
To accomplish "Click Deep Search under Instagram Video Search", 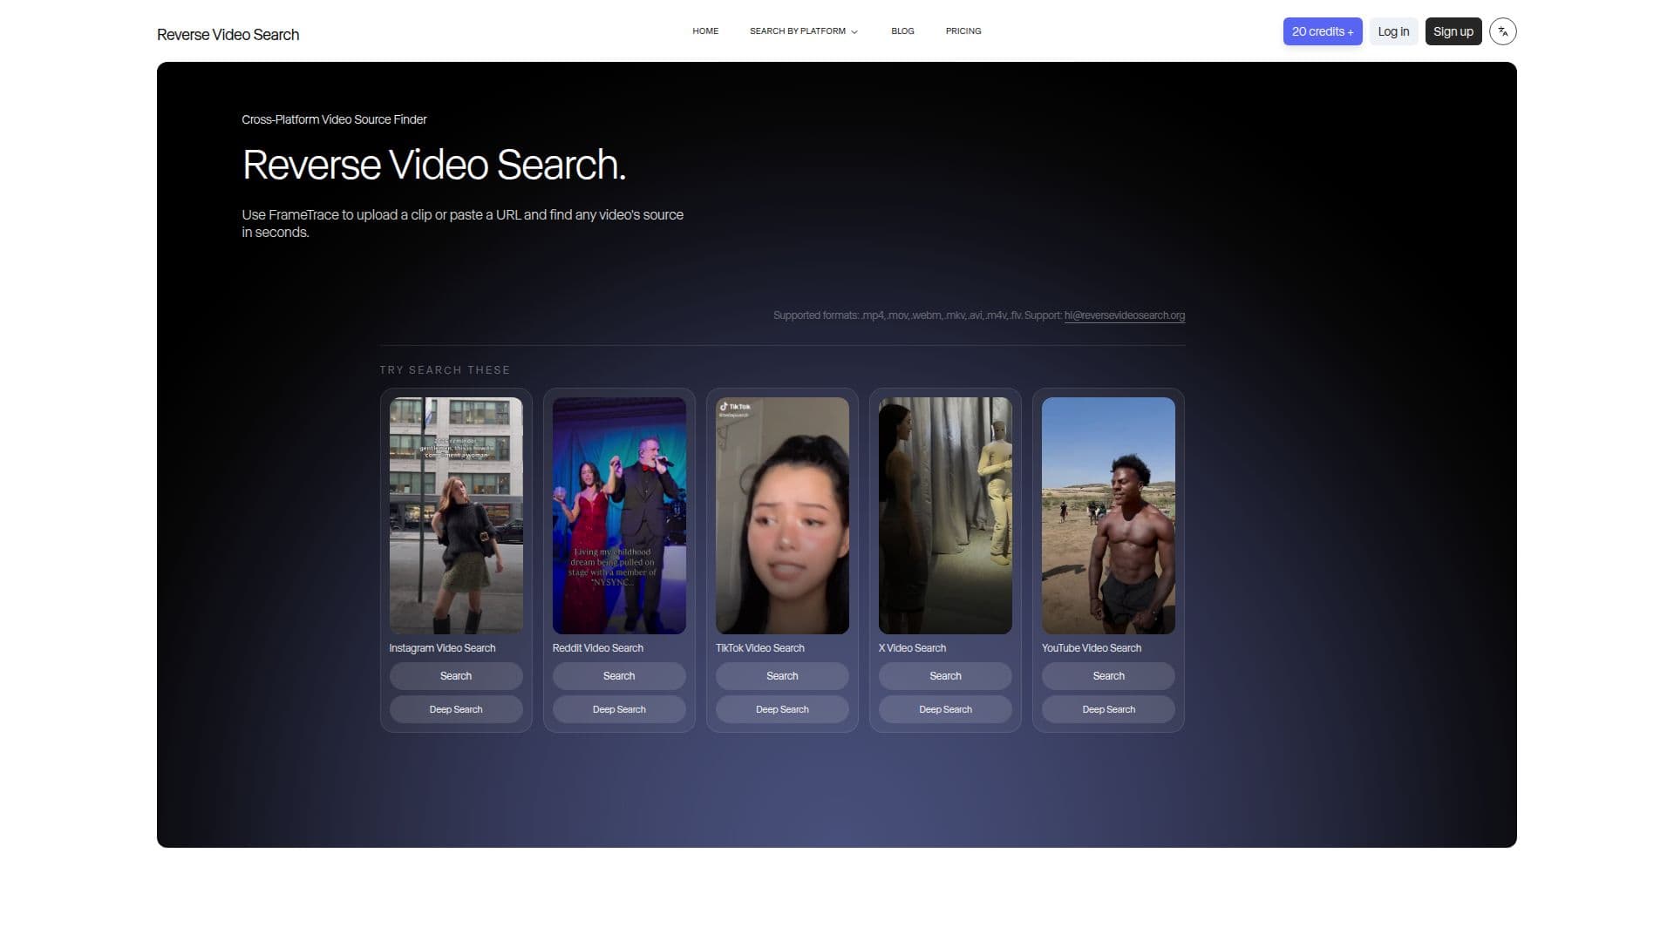I will 456,709.
